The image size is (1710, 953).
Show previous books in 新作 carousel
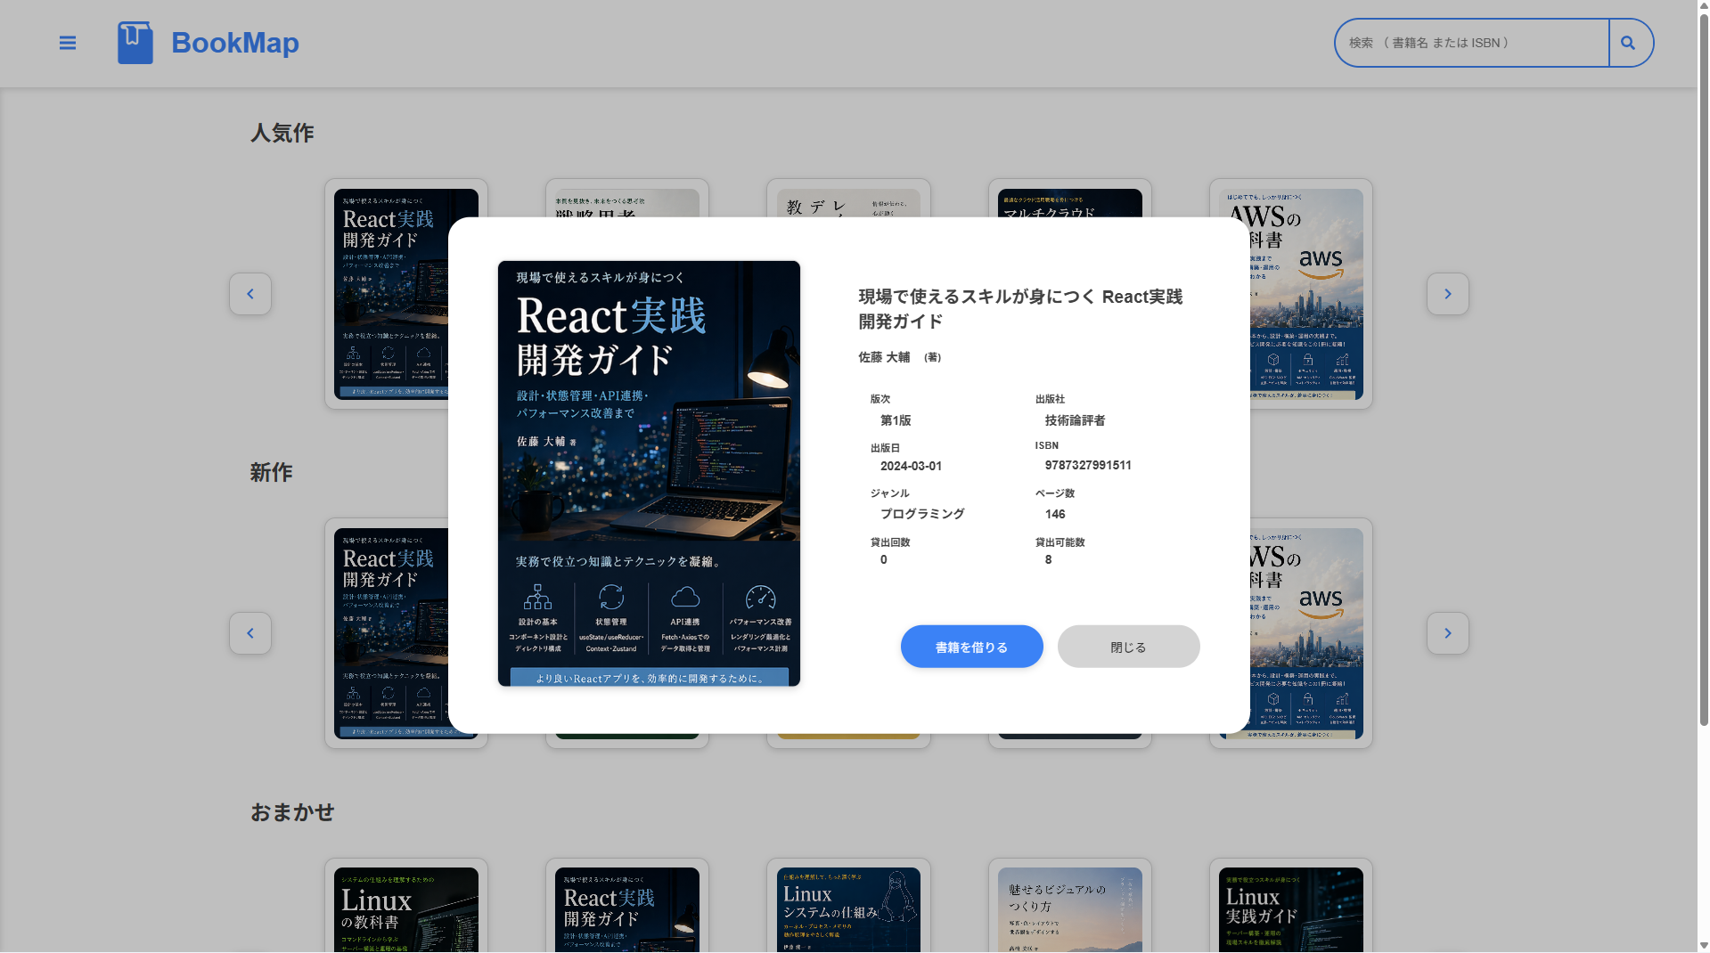250,633
